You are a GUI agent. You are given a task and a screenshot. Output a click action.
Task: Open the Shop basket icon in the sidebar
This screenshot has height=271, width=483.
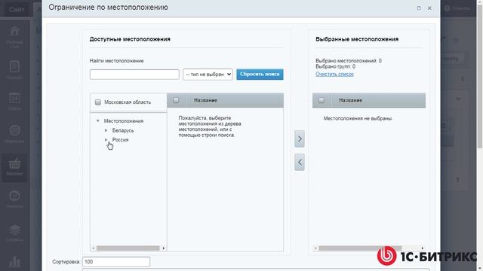pos(14,164)
